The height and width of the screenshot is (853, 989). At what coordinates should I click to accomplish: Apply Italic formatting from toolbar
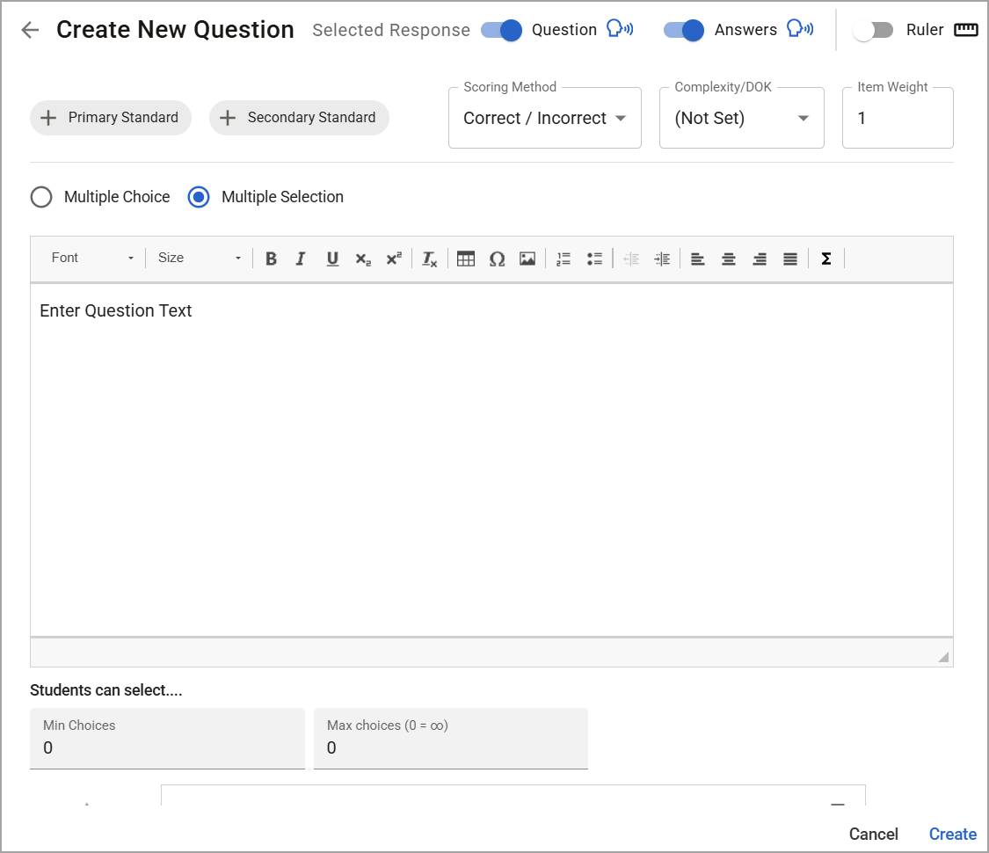[301, 259]
